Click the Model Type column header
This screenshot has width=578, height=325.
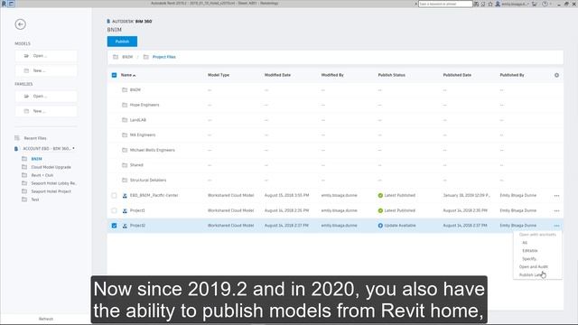pos(219,75)
